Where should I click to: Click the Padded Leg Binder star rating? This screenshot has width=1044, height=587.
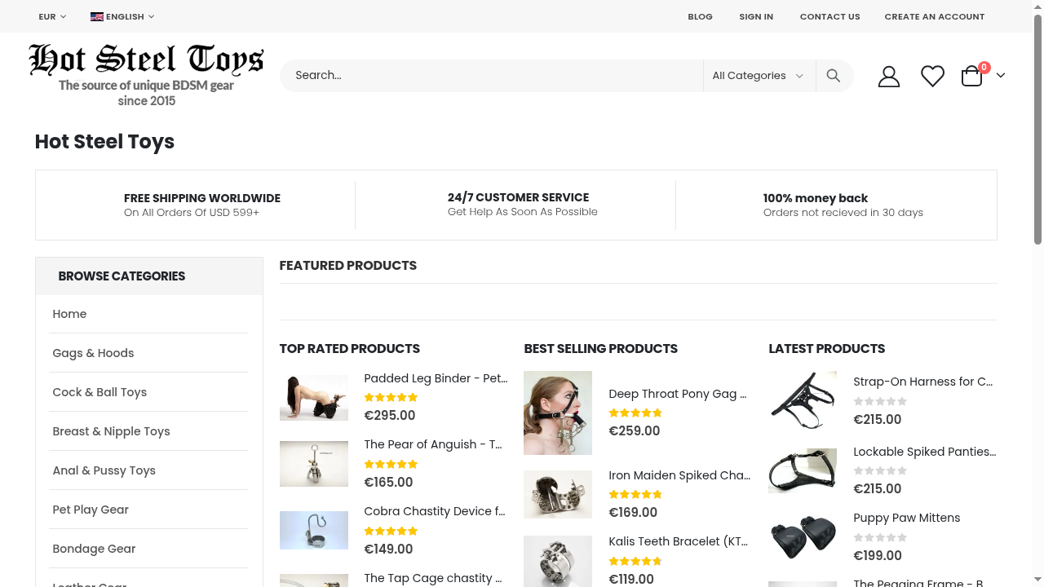(x=391, y=398)
